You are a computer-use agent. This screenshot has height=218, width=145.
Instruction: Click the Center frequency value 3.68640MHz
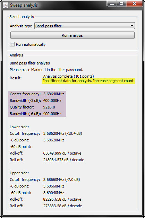pos(53,94)
